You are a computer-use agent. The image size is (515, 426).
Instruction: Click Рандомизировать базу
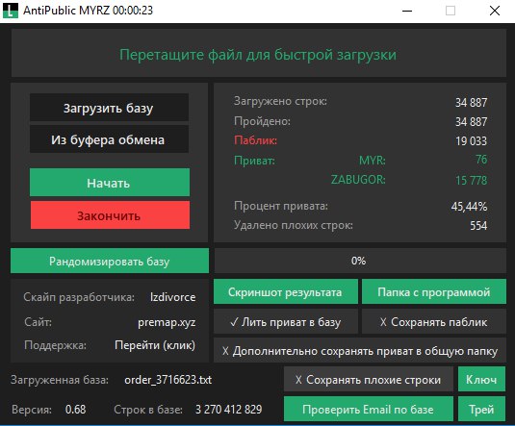110,261
